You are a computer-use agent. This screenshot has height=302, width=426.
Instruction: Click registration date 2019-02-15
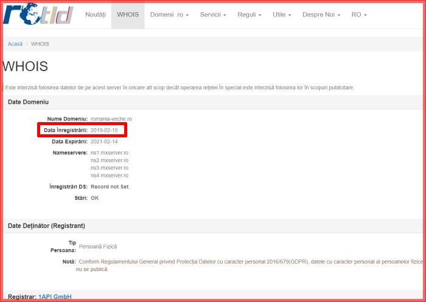pos(104,130)
